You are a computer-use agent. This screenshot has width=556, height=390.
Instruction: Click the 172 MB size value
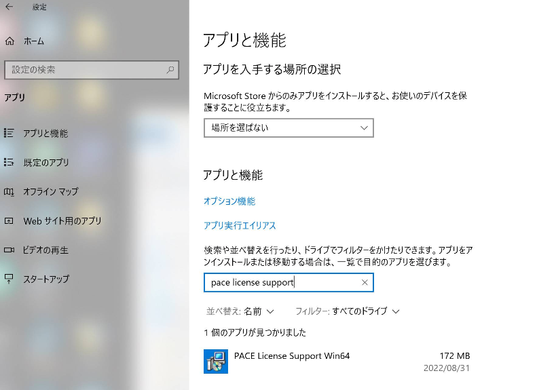tap(455, 355)
